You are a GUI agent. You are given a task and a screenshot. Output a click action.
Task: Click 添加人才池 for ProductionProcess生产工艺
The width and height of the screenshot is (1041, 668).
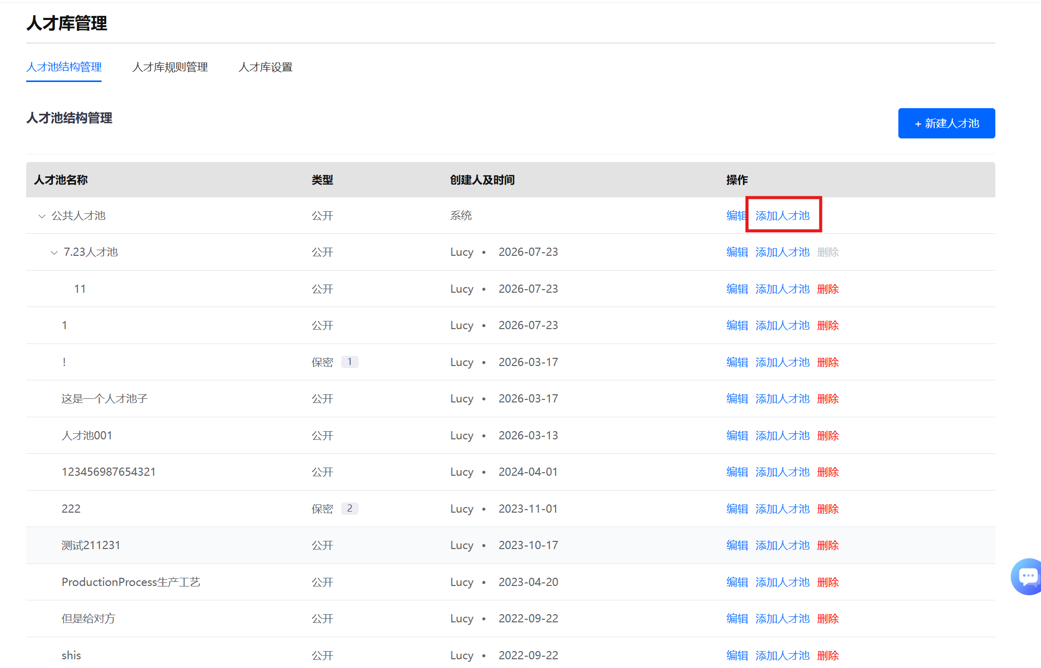pyautogui.click(x=782, y=582)
